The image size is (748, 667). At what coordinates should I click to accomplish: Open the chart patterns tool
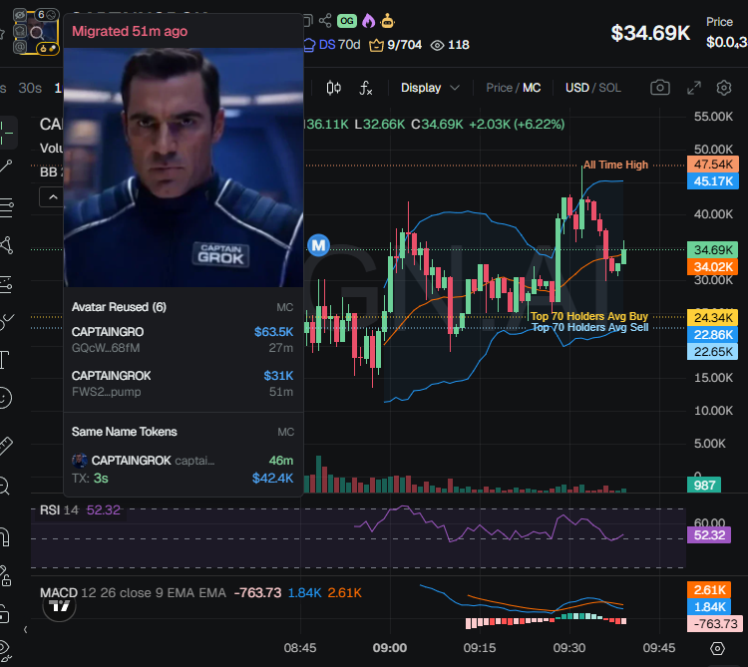6,245
